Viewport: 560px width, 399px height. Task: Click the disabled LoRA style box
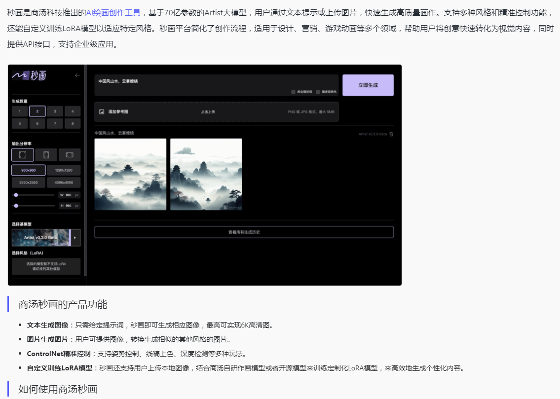pos(46,266)
